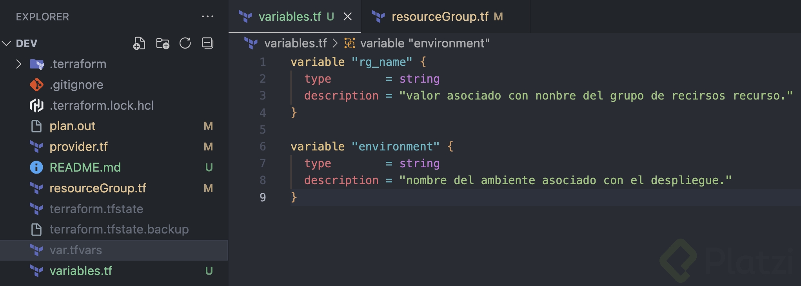Click the New File icon in Explorer
The width and height of the screenshot is (801, 286).
coord(139,43)
